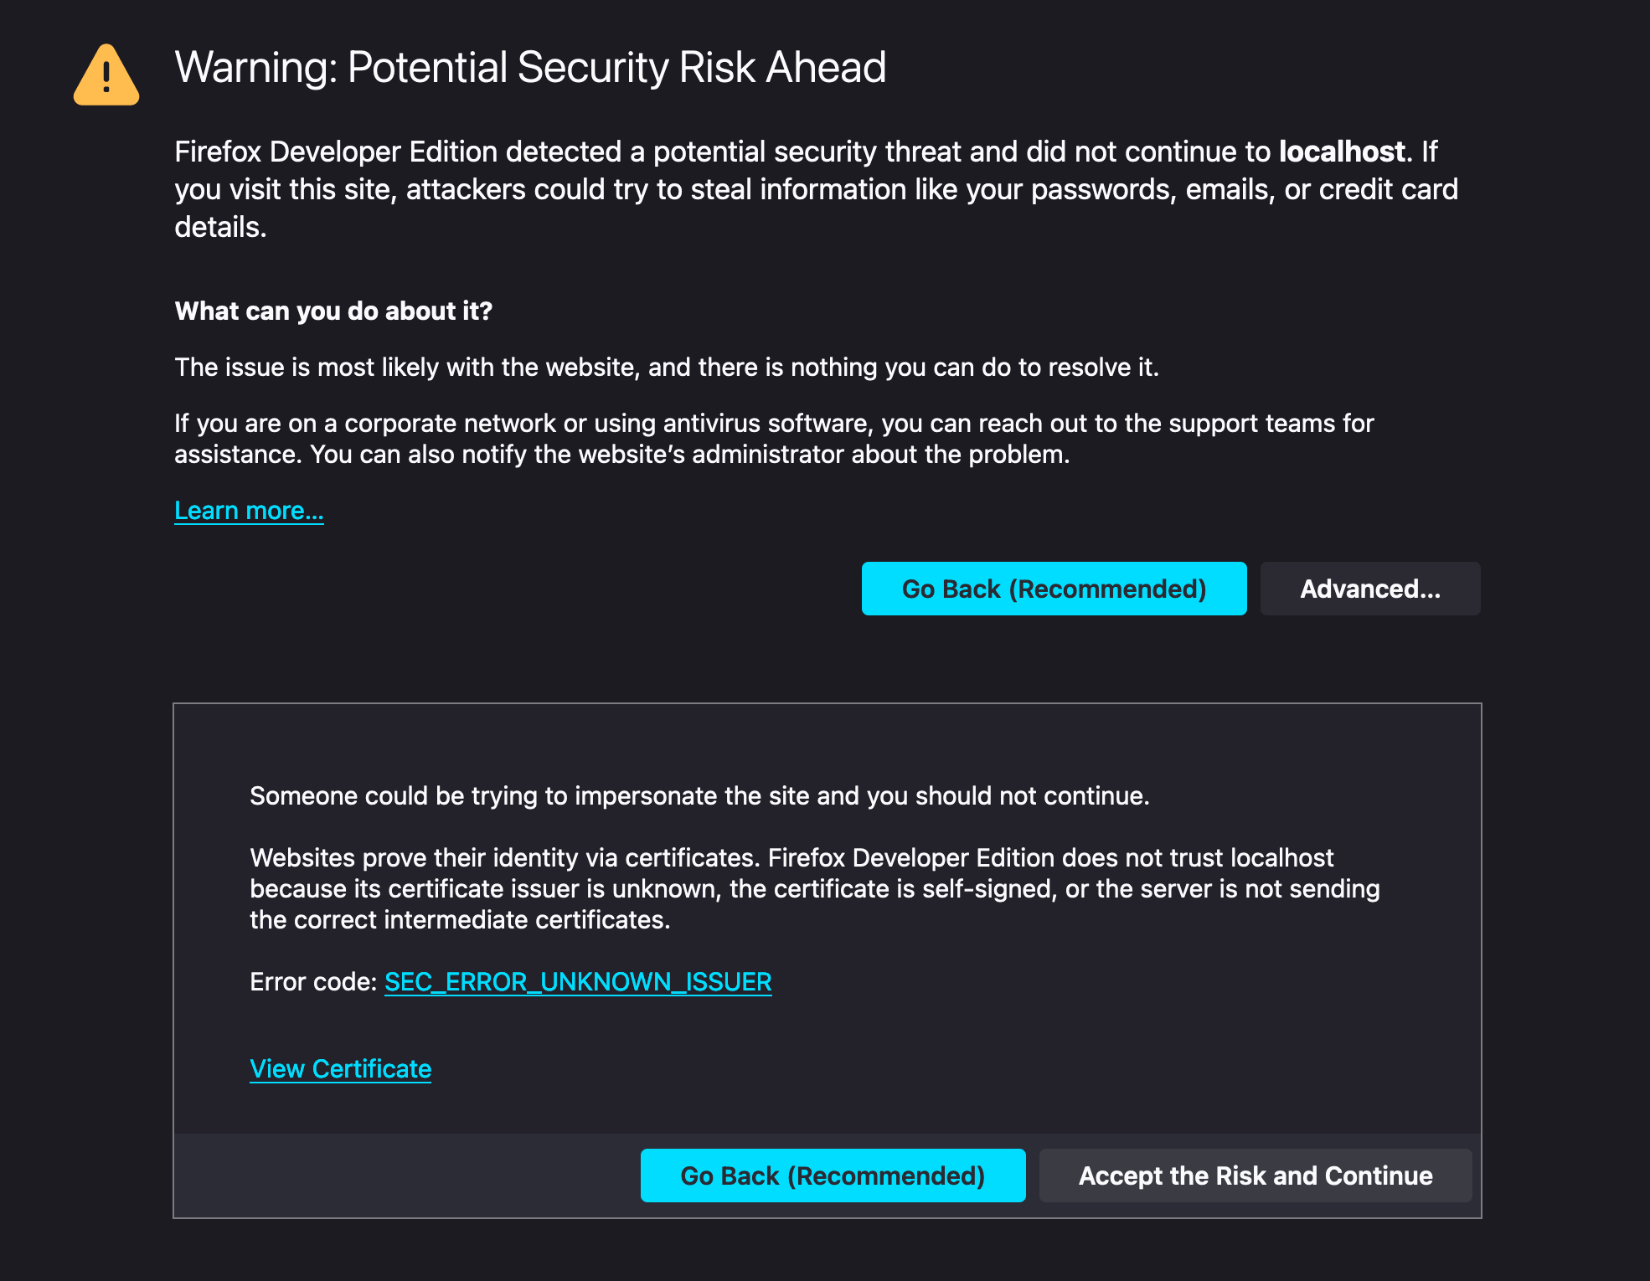Image resolution: width=1650 pixels, height=1281 pixels.
Task: Click 'notify the website's administrator' sentence
Action: click(689, 455)
